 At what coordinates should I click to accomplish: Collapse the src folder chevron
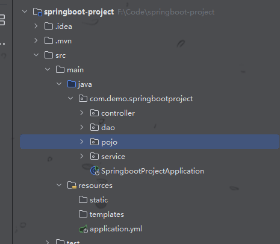(36, 55)
